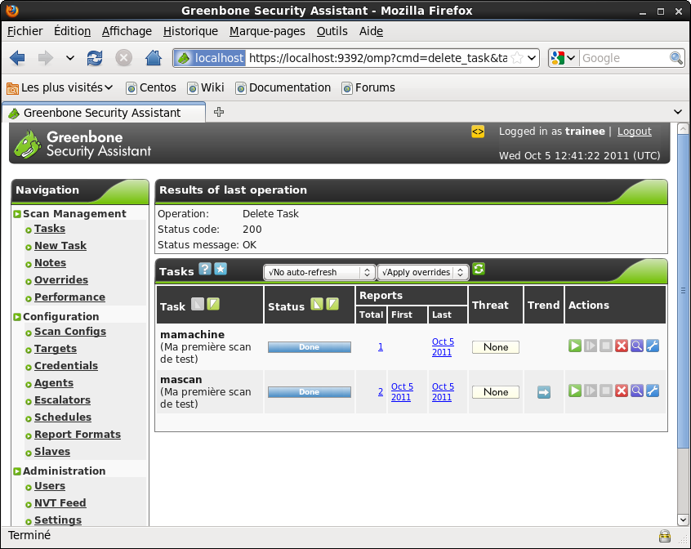Resume the mascan task

coord(591,391)
